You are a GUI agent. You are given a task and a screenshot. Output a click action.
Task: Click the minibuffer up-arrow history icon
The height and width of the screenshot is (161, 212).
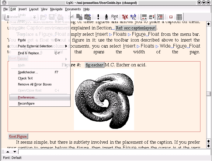point(8,152)
